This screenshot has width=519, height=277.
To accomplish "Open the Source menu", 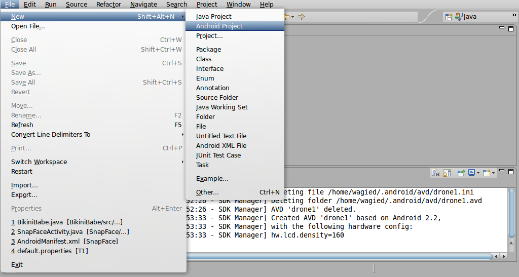I will [x=77, y=4].
